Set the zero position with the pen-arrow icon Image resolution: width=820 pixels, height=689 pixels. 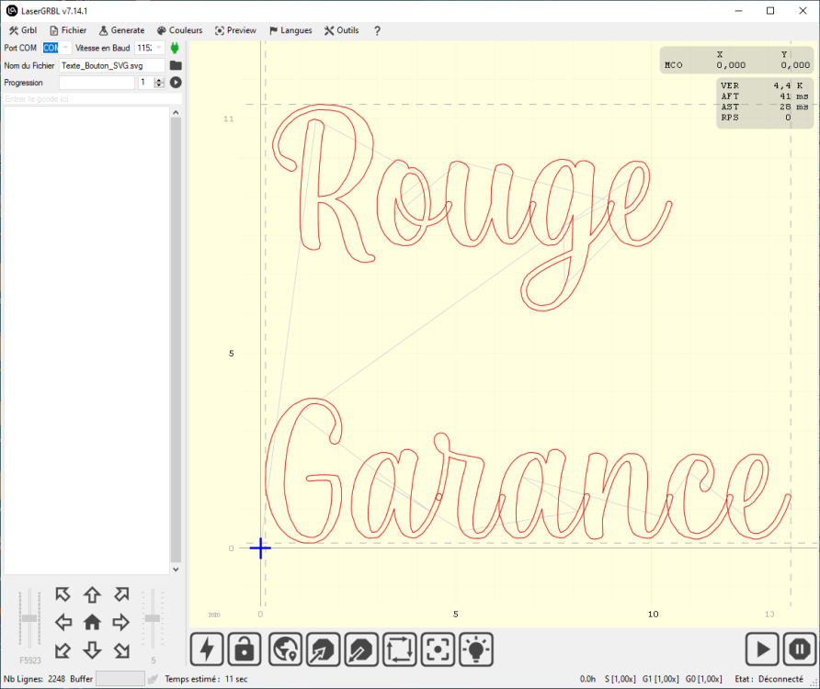pos(360,649)
